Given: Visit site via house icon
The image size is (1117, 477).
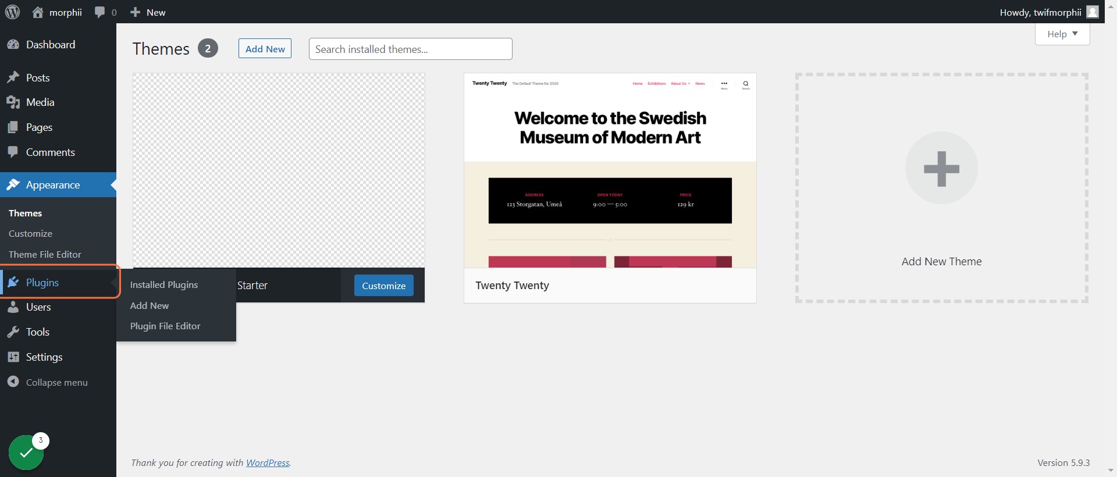Looking at the screenshot, I should coord(38,12).
